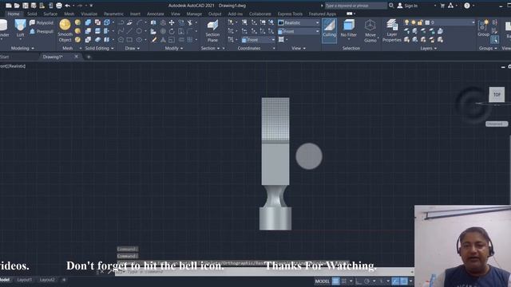
Task: Switch to the Express Tools tab
Action: [290, 14]
